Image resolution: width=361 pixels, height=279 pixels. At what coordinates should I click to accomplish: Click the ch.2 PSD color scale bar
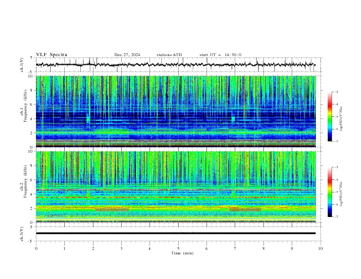pyautogui.click(x=330, y=192)
